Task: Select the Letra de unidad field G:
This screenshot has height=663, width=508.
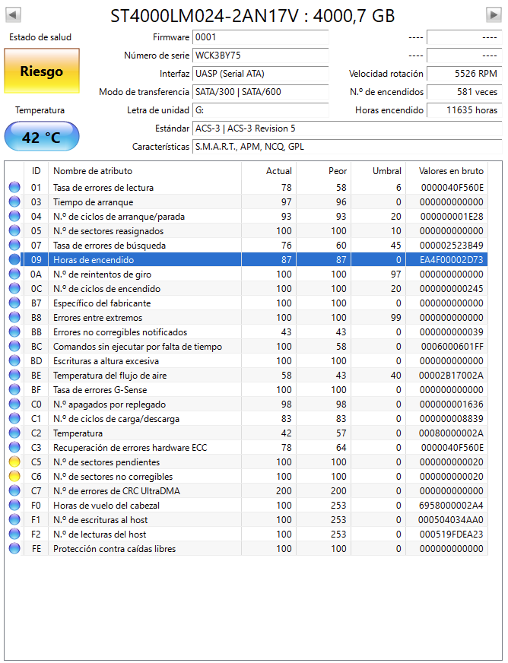Action: pos(261,110)
